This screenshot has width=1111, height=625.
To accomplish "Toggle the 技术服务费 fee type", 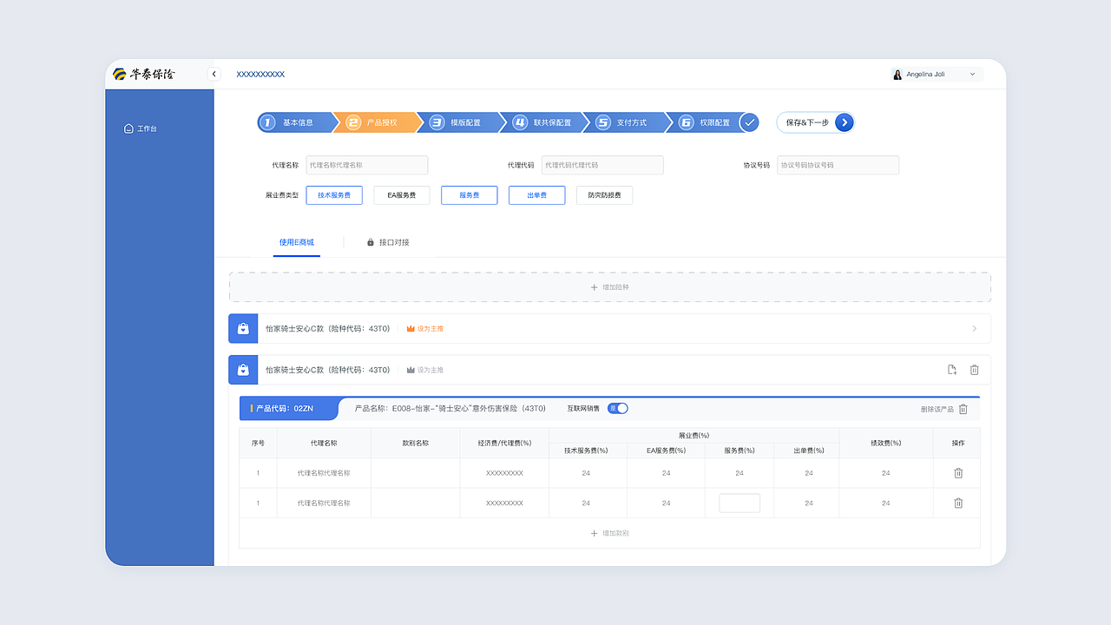I will coord(334,195).
